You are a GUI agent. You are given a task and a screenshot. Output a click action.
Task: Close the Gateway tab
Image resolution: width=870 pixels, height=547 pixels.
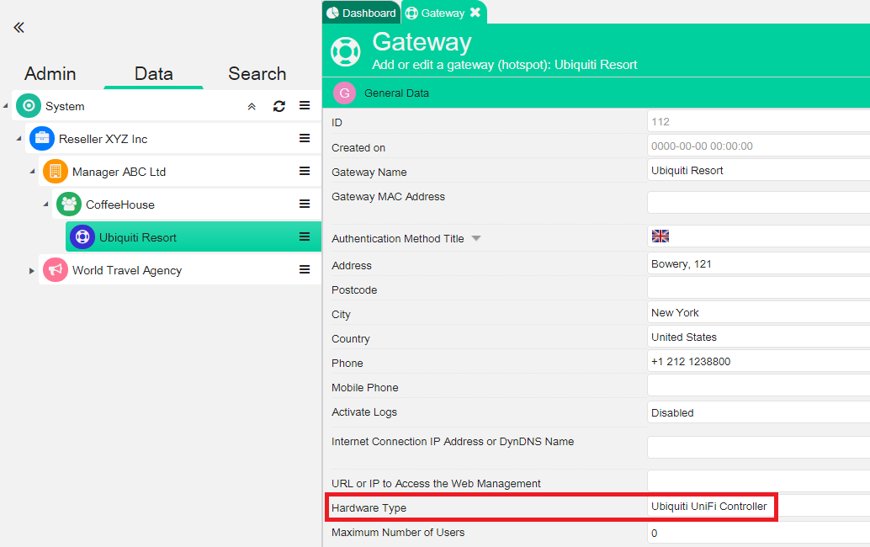[475, 13]
